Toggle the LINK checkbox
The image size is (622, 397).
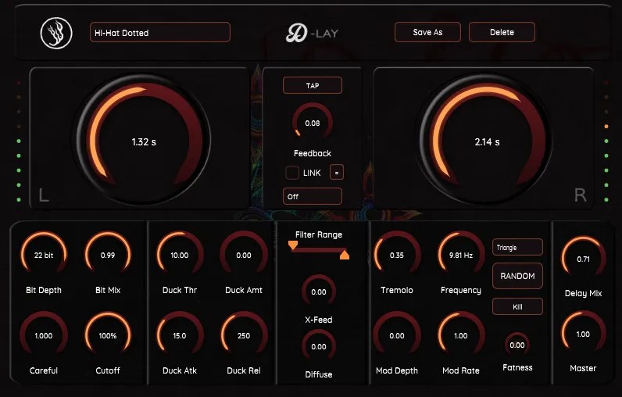pos(292,173)
